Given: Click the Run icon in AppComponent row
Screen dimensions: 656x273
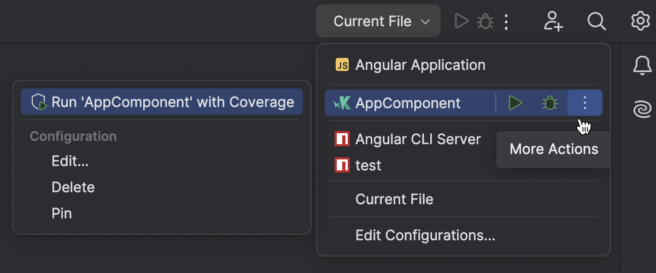Looking at the screenshot, I should [x=515, y=103].
